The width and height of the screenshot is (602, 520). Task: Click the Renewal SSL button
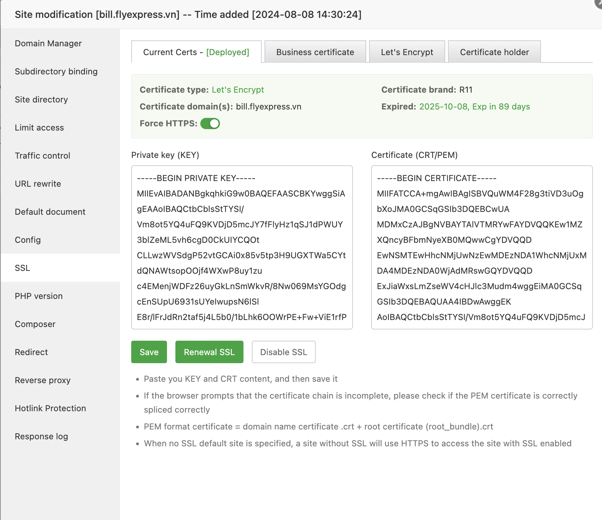pos(209,352)
